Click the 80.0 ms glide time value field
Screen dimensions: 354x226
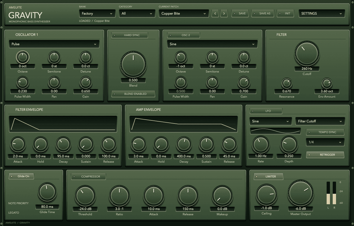coord(47,207)
